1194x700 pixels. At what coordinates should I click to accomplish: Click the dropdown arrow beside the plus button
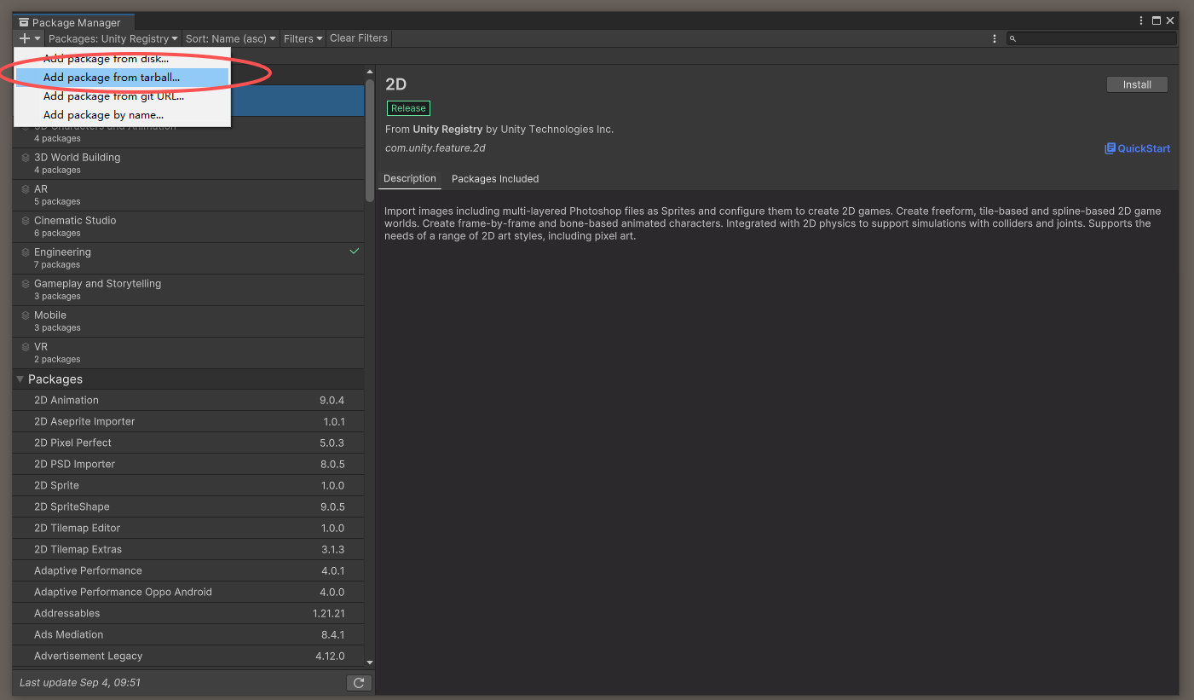(x=35, y=38)
